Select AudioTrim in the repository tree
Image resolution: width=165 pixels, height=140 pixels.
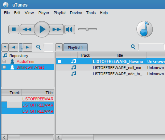[x=25, y=61]
